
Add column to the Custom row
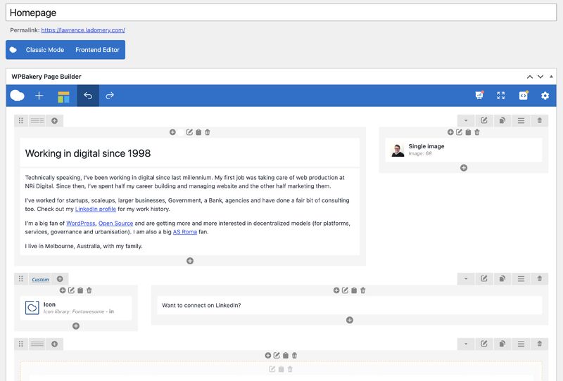pos(60,279)
